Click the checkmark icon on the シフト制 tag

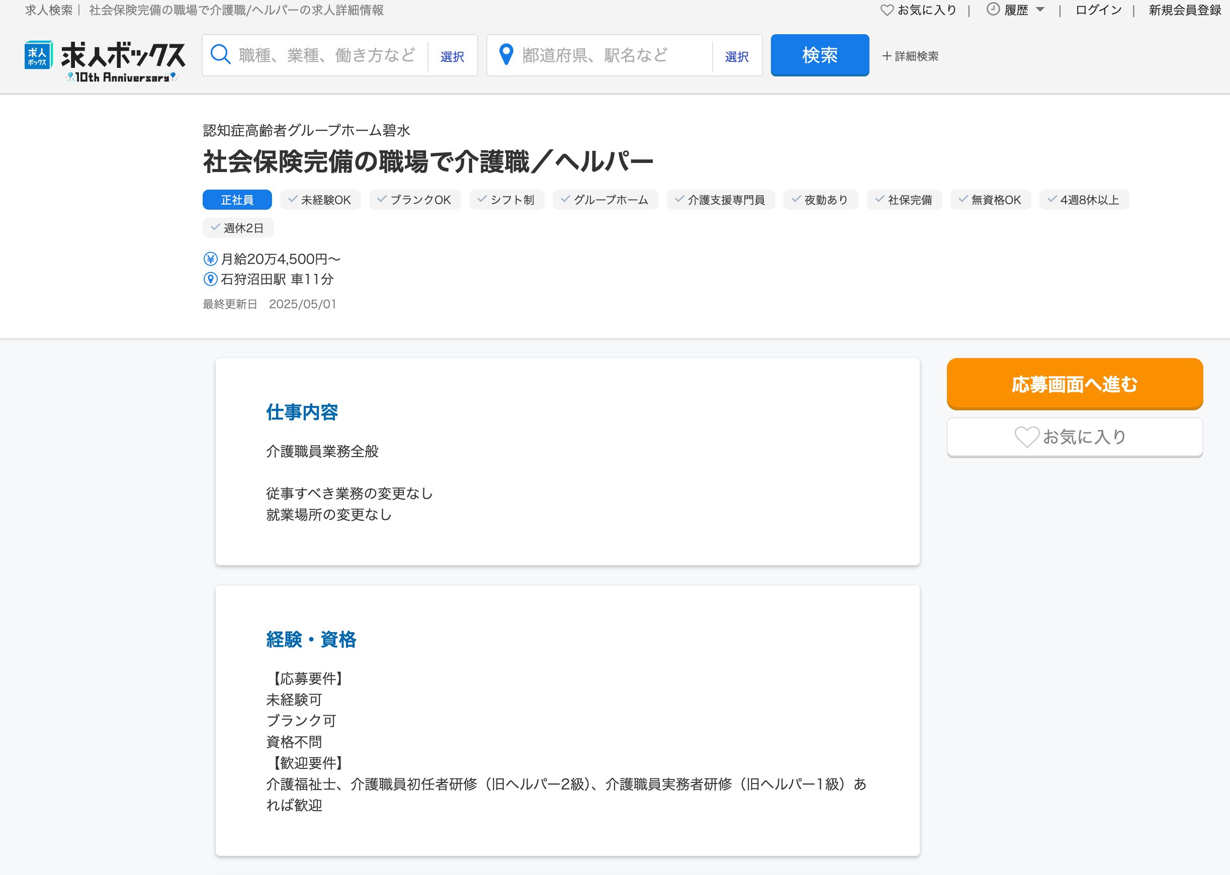pos(482,199)
